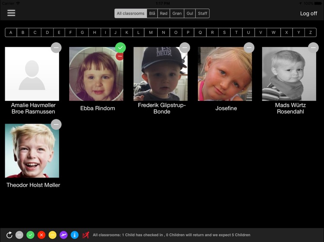Filter names by letter J
Image resolution: width=324 pixels, height=242 pixels.
click(x=115, y=33)
